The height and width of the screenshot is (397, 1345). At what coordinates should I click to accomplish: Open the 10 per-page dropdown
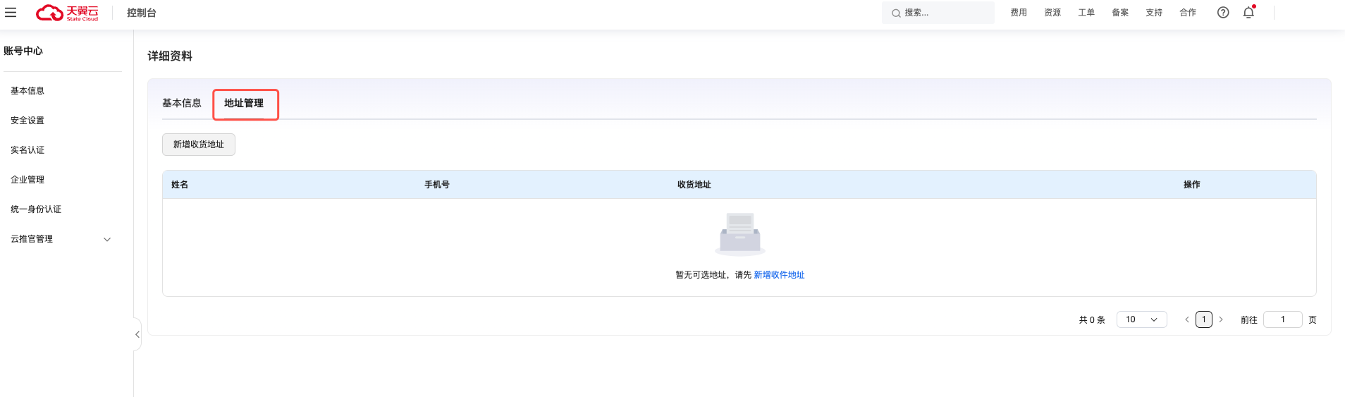tap(1142, 319)
